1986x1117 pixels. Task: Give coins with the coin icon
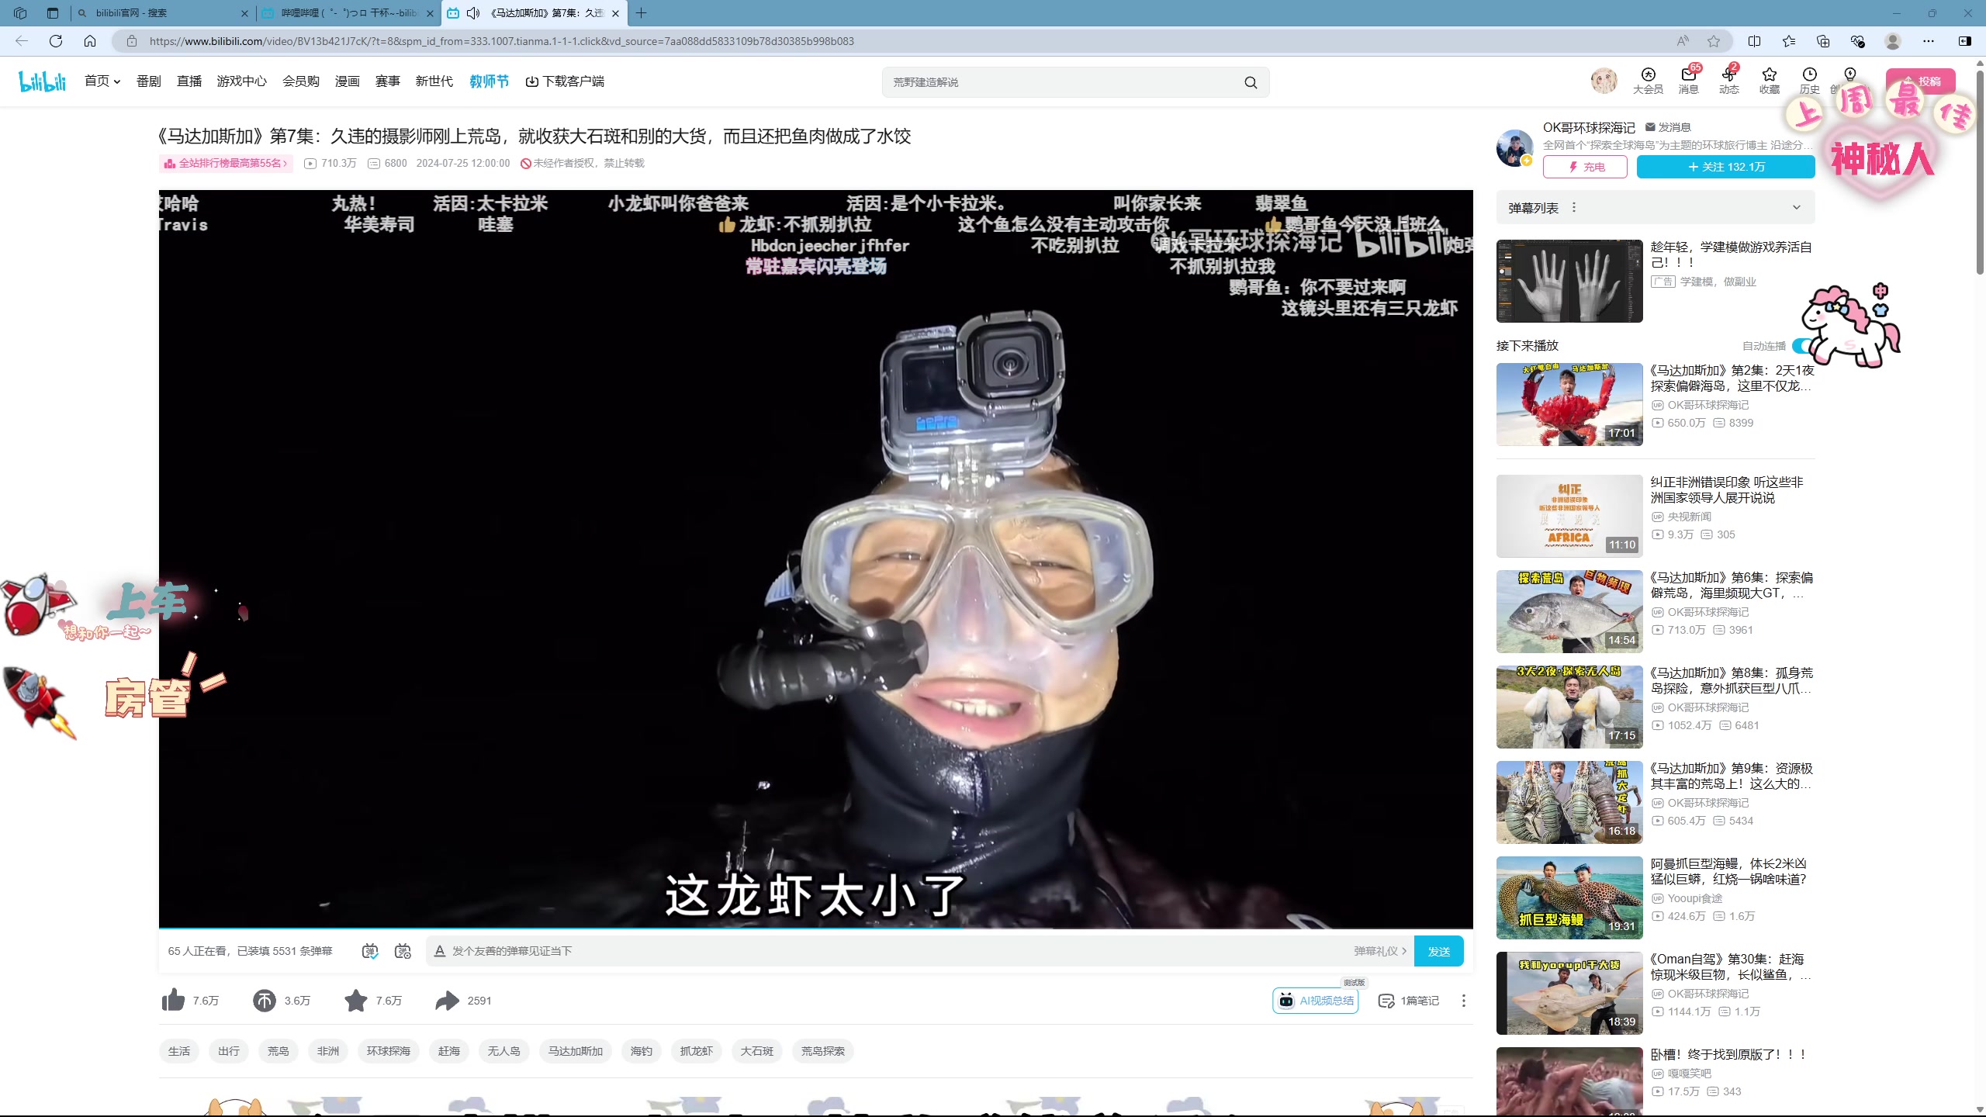pos(264,1001)
